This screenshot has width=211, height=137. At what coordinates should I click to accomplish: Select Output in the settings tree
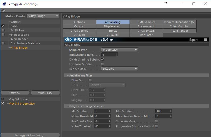click(16, 22)
